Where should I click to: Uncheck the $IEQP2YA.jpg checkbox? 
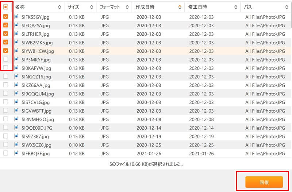click(x=5, y=25)
